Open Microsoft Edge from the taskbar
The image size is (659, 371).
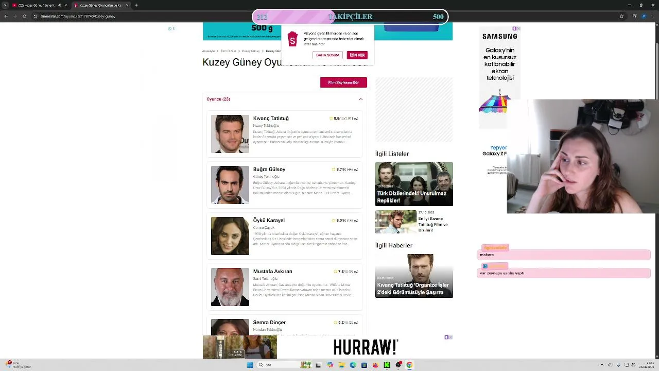tap(353, 365)
